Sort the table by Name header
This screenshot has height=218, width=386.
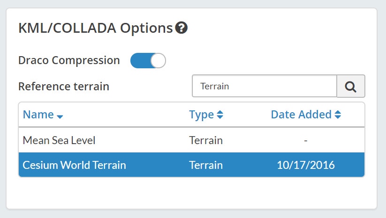(x=38, y=115)
